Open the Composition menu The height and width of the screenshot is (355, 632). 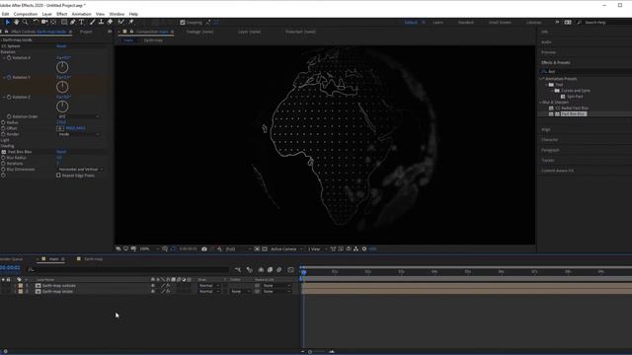26,14
